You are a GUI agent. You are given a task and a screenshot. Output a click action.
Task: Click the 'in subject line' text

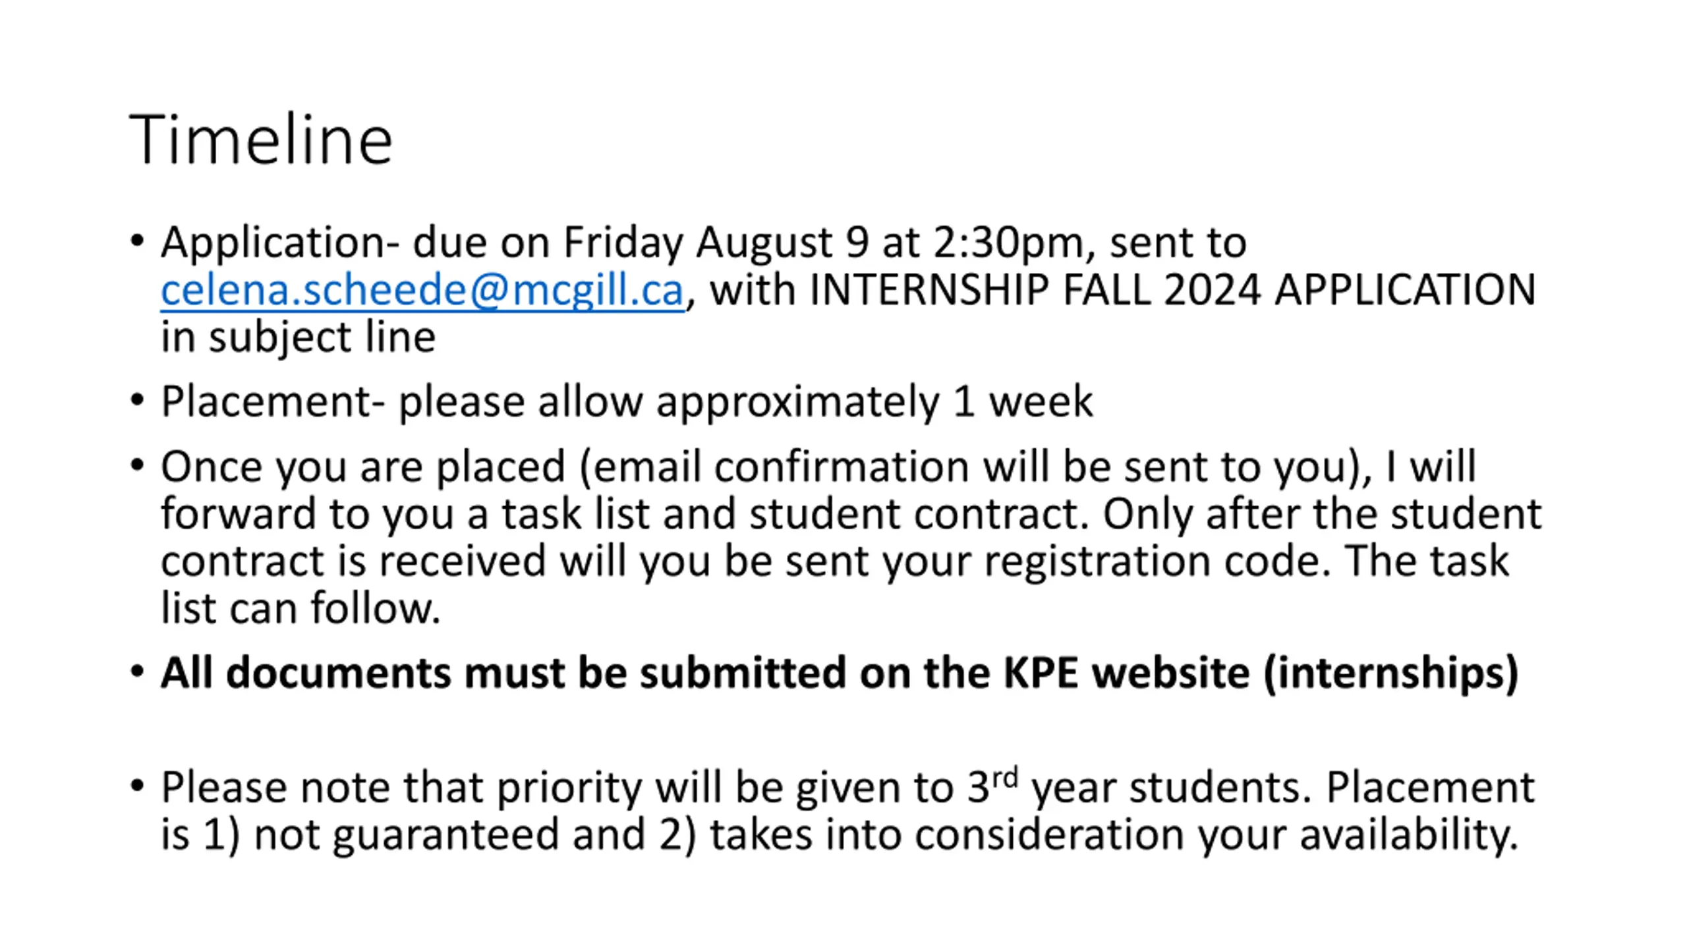pyautogui.click(x=298, y=337)
